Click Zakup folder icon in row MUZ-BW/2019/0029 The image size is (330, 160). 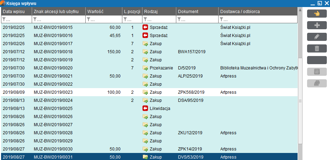pyautogui.click(x=145, y=141)
